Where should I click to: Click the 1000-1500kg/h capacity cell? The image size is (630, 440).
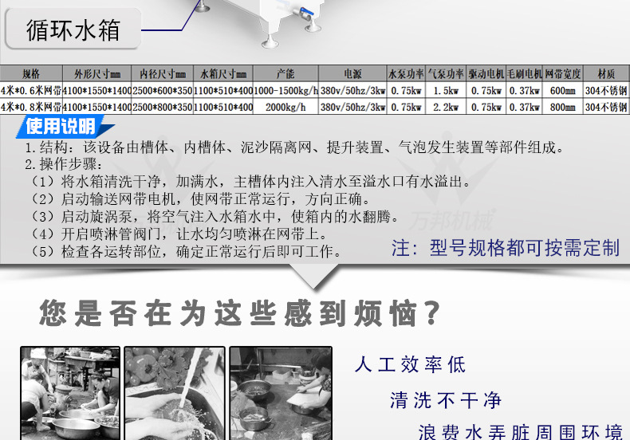[285, 90]
